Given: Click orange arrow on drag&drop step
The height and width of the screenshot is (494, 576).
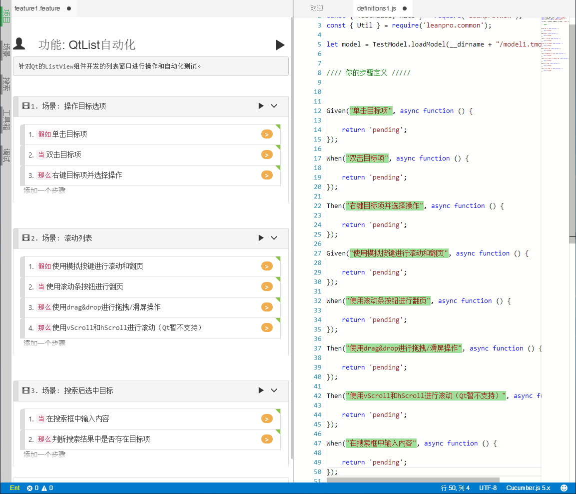Looking at the screenshot, I should (267, 307).
